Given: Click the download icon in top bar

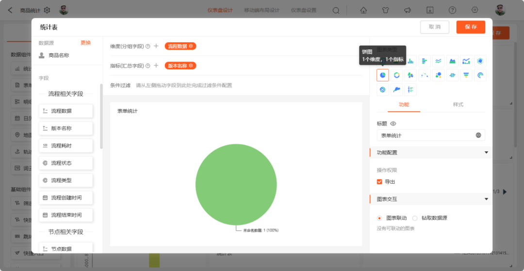Looking at the screenshot, I should click(430, 10).
